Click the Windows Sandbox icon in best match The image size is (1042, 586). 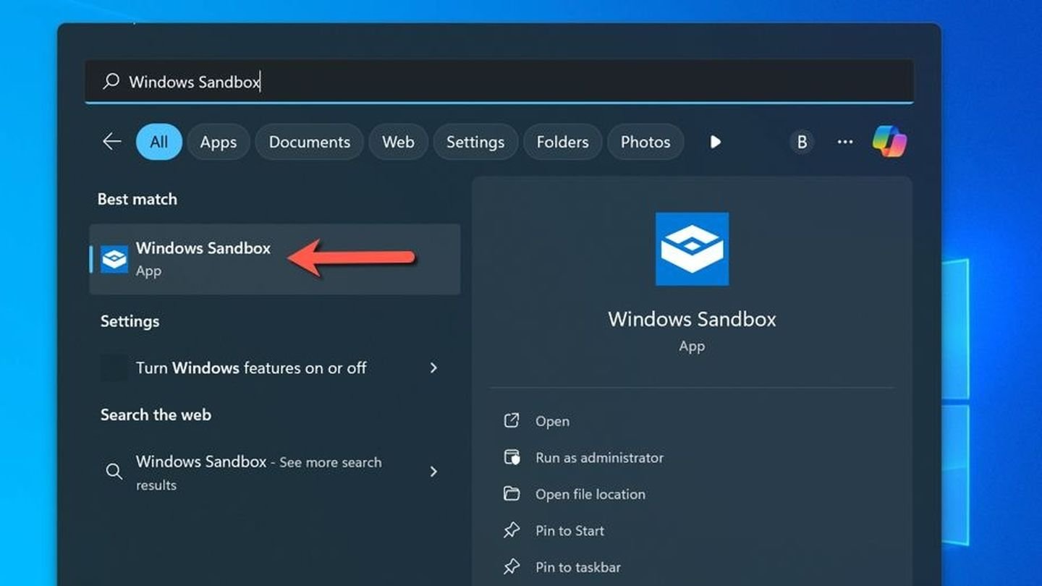pos(114,259)
